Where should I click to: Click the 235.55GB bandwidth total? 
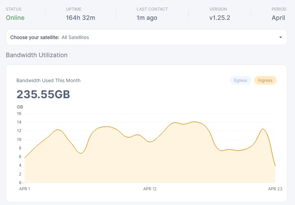coord(43,94)
